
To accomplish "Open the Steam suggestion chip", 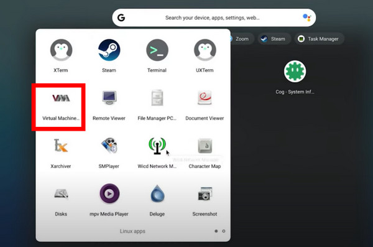I will (x=274, y=39).
